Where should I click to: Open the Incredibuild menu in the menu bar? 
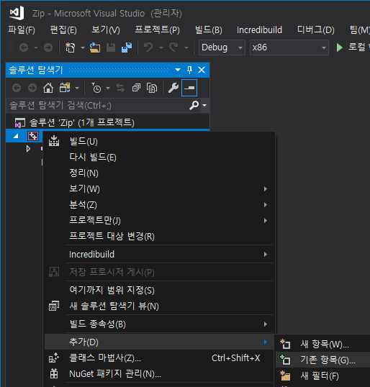[259, 30]
